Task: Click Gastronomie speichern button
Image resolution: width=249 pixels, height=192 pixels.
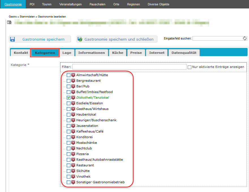Action: (40, 39)
